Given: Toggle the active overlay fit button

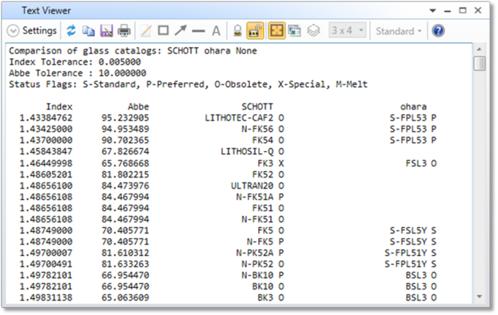Looking at the screenshot, I should pos(277,31).
